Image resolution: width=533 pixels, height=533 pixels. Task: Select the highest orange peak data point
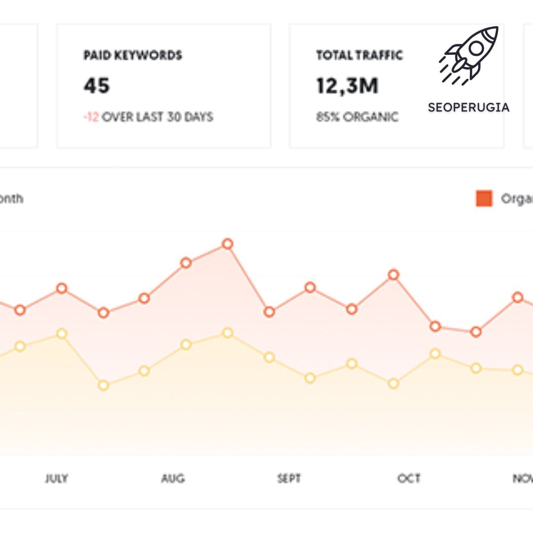(x=228, y=244)
